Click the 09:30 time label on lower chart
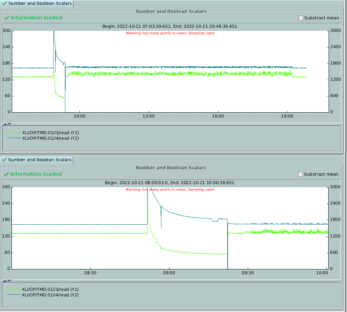The height and width of the screenshot is (312, 347). (248, 272)
